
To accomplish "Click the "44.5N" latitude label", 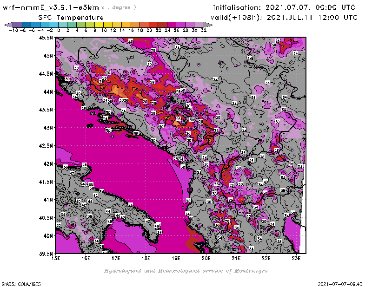I will 46,74.
